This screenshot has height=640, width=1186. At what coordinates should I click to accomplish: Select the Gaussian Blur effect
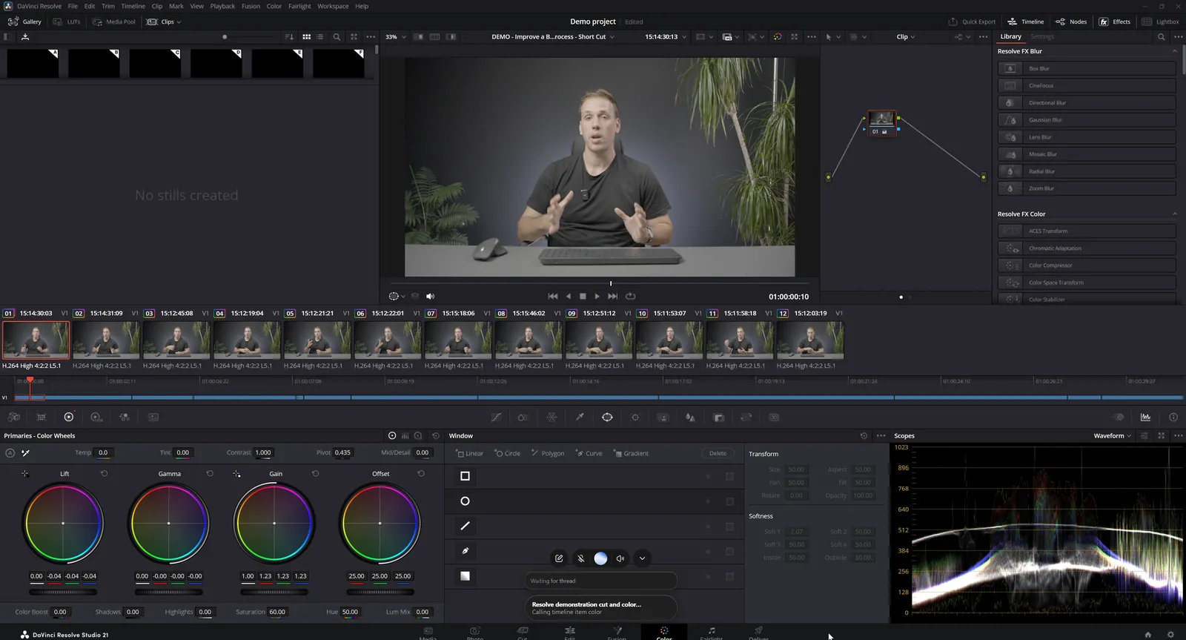point(1087,120)
